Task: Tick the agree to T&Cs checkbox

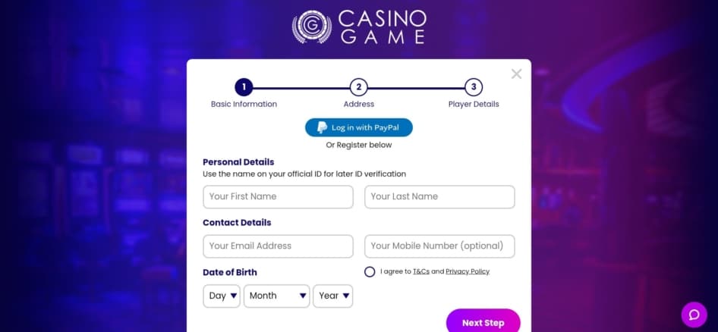Action: (370, 271)
